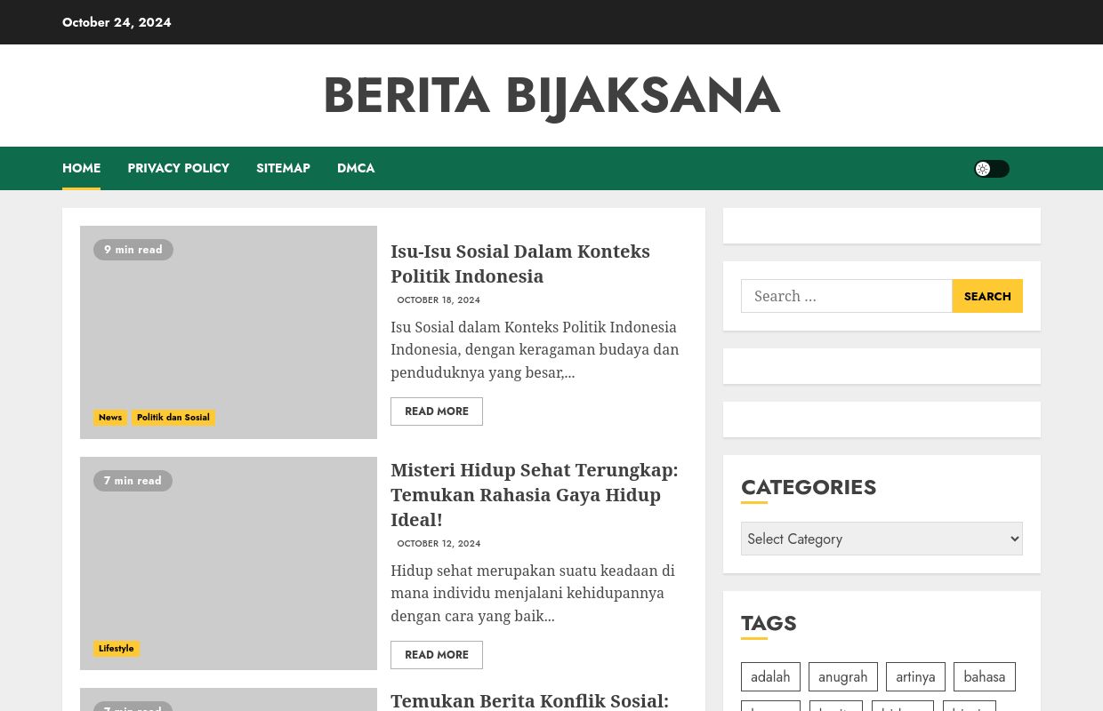The height and width of the screenshot is (711, 1103).
Task: Click the search text field
Action: coord(846,296)
